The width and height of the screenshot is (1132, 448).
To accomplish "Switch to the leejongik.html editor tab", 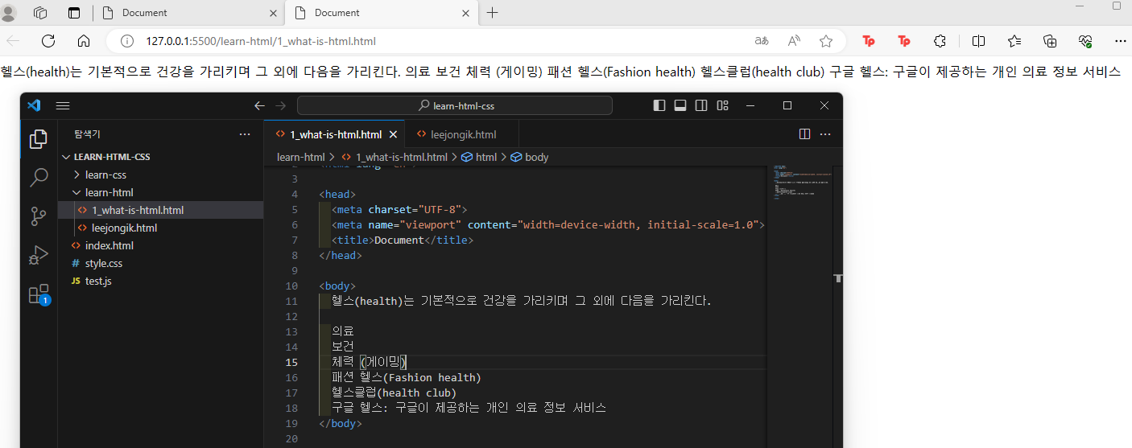I will pos(462,134).
